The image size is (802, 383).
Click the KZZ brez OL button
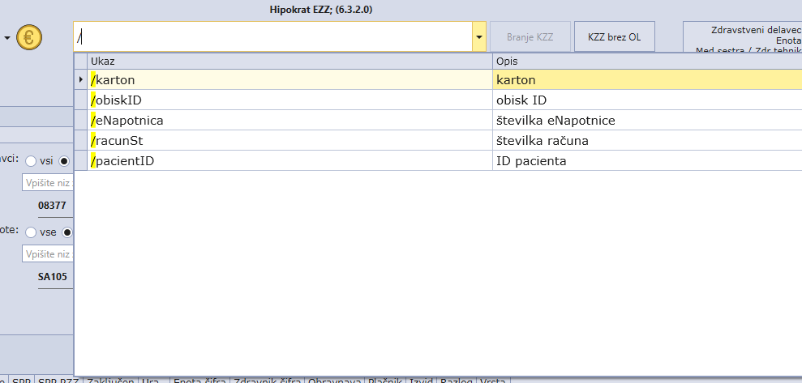[615, 36]
